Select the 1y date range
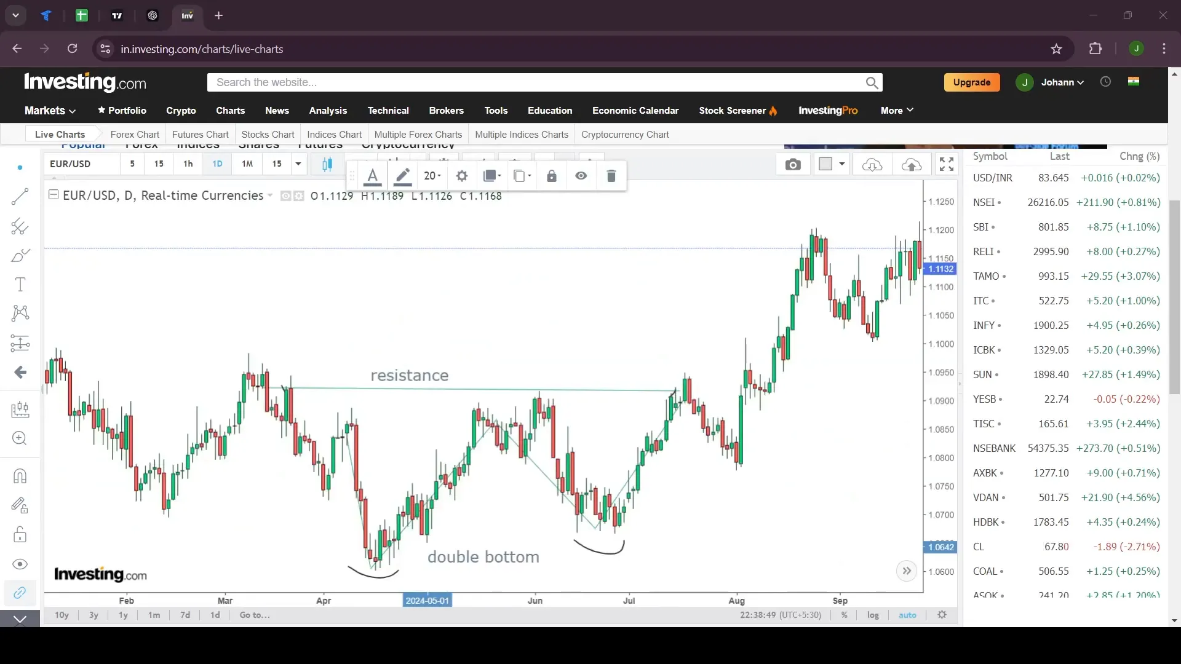The image size is (1181, 664). click(x=123, y=615)
